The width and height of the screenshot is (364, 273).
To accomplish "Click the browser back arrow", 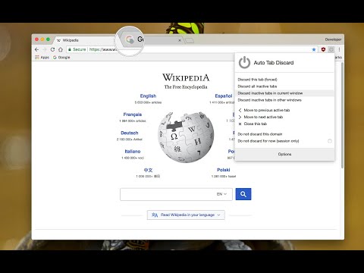I will (37, 49).
